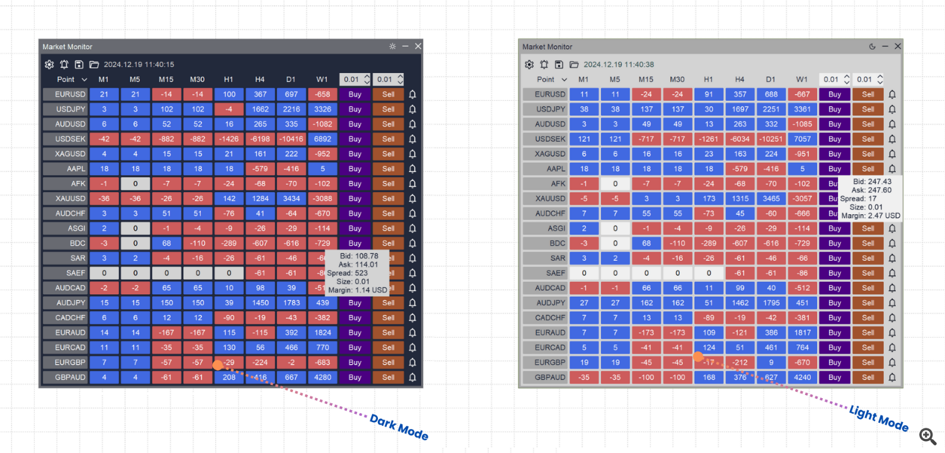The height and width of the screenshot is (453, 945).
Task: Sell USDSEK in dark Market Monitor
Action: pos(388,139)
